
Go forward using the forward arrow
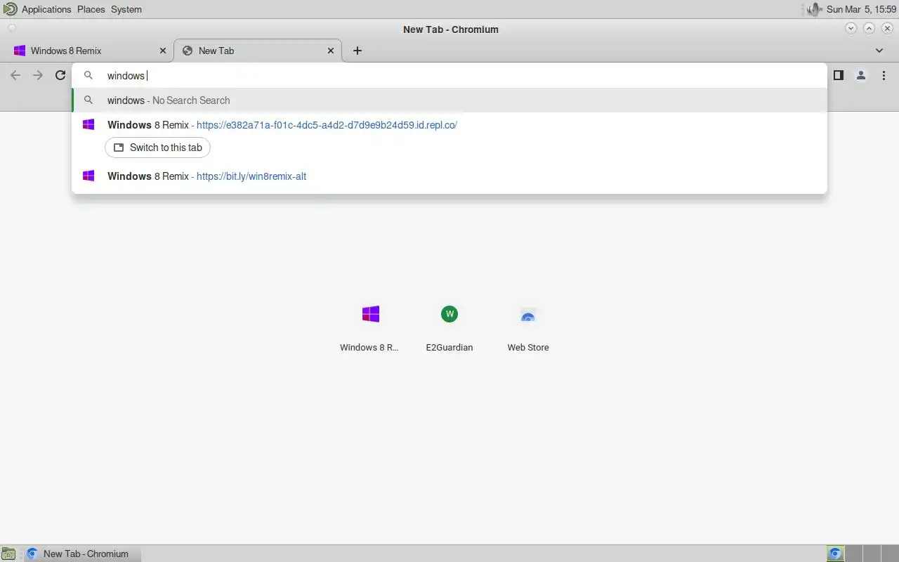pos(38,75)
